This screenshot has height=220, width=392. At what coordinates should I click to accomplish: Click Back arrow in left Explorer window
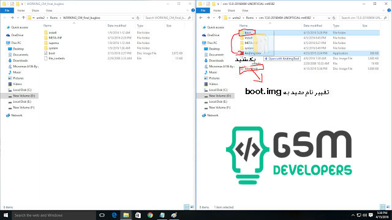5,18
